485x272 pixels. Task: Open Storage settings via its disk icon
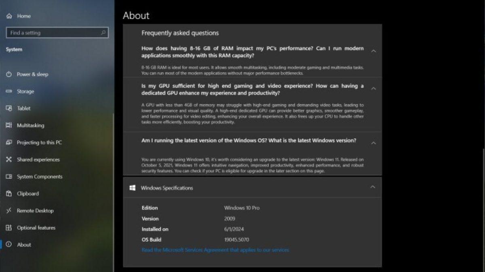pos(8,91)
